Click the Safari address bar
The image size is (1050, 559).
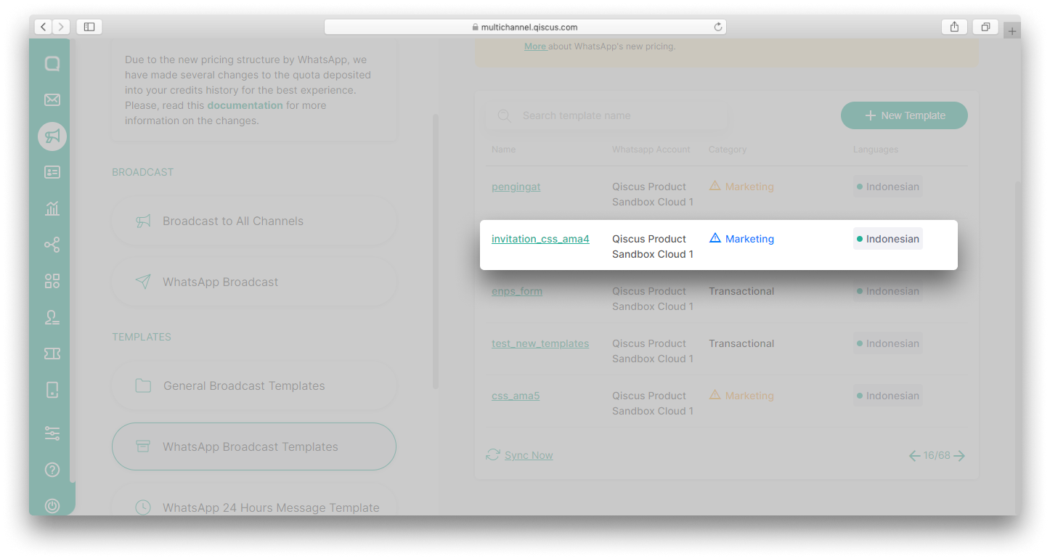pos(525,27)
